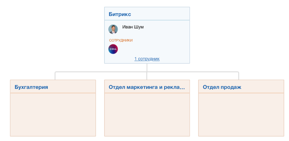
Task: Click the СОТРУДНИКИ section label
Action: coord(121,40)
